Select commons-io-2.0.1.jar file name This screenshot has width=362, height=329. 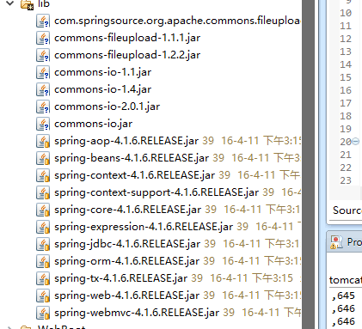pyautogui.click(x=107, y=107)
